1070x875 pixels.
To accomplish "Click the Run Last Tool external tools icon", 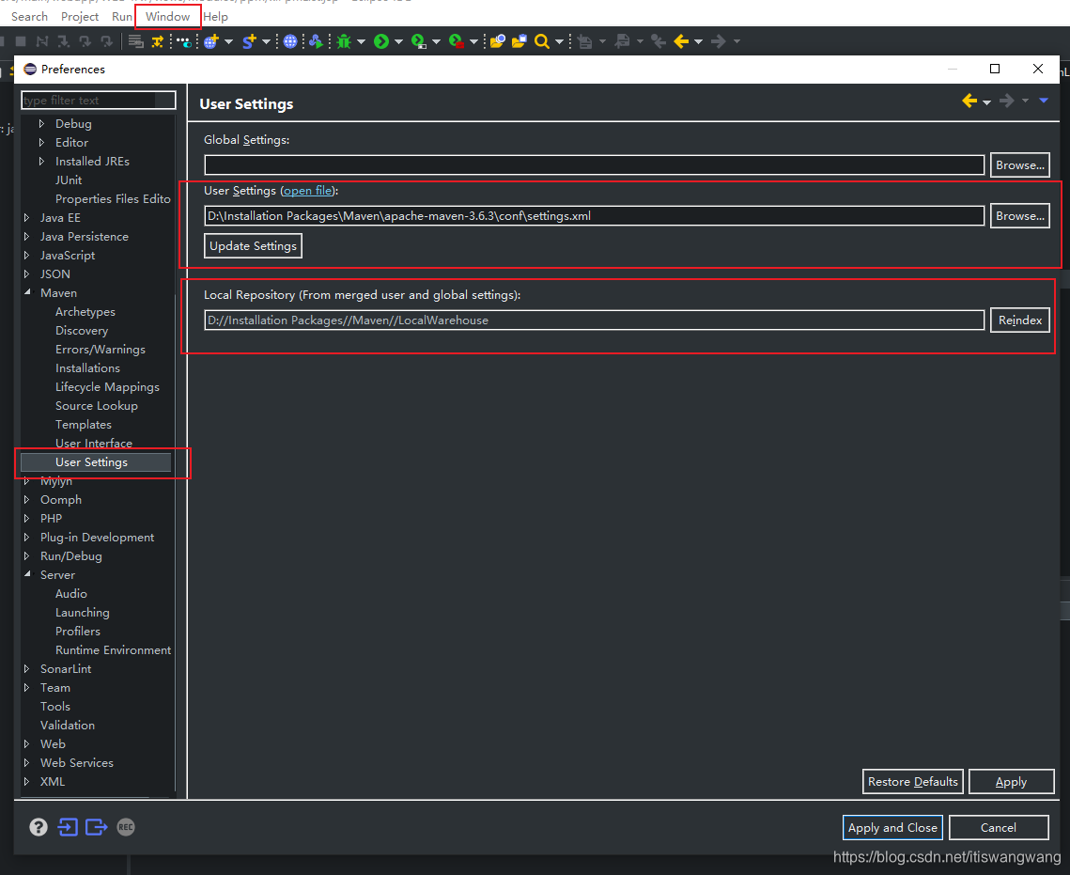I will 457,41.
